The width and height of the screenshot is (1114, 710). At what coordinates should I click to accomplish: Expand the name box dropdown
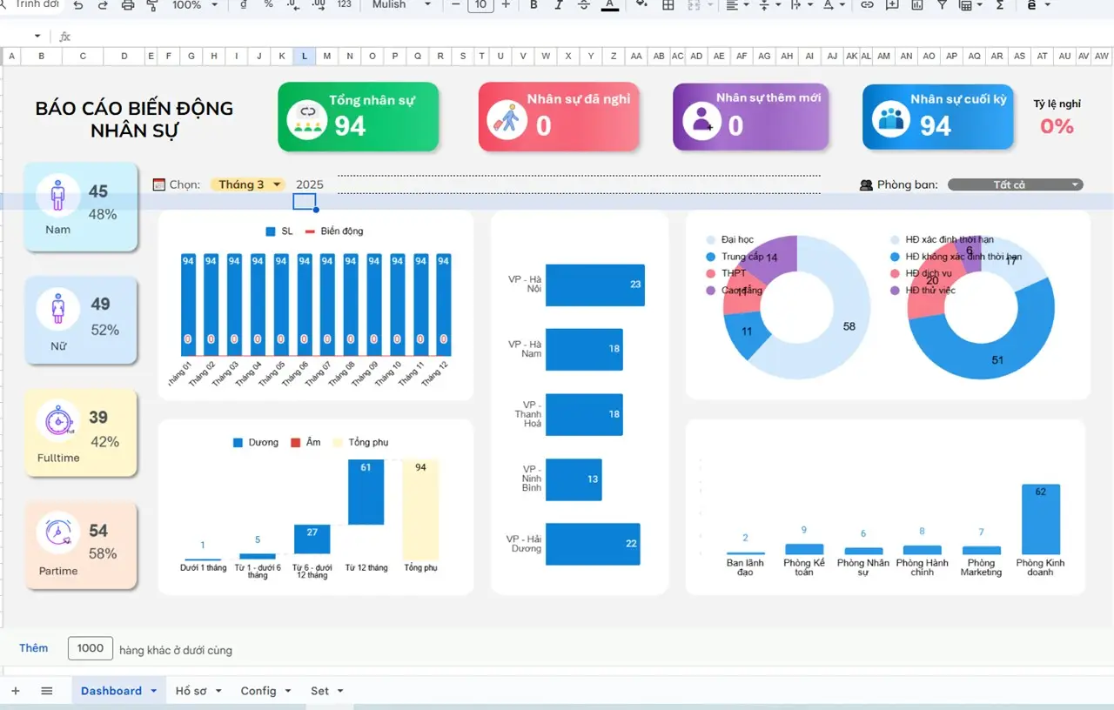click(37, 37)
